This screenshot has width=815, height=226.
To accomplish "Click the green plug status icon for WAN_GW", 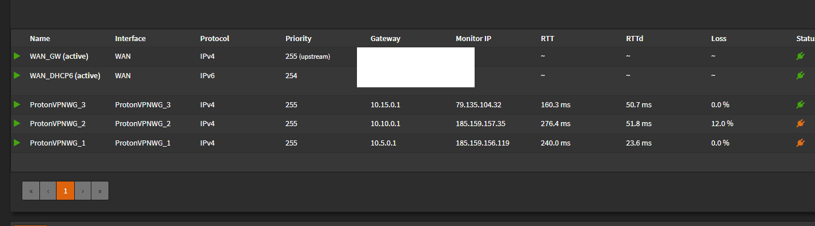I will tap(800, 56).
